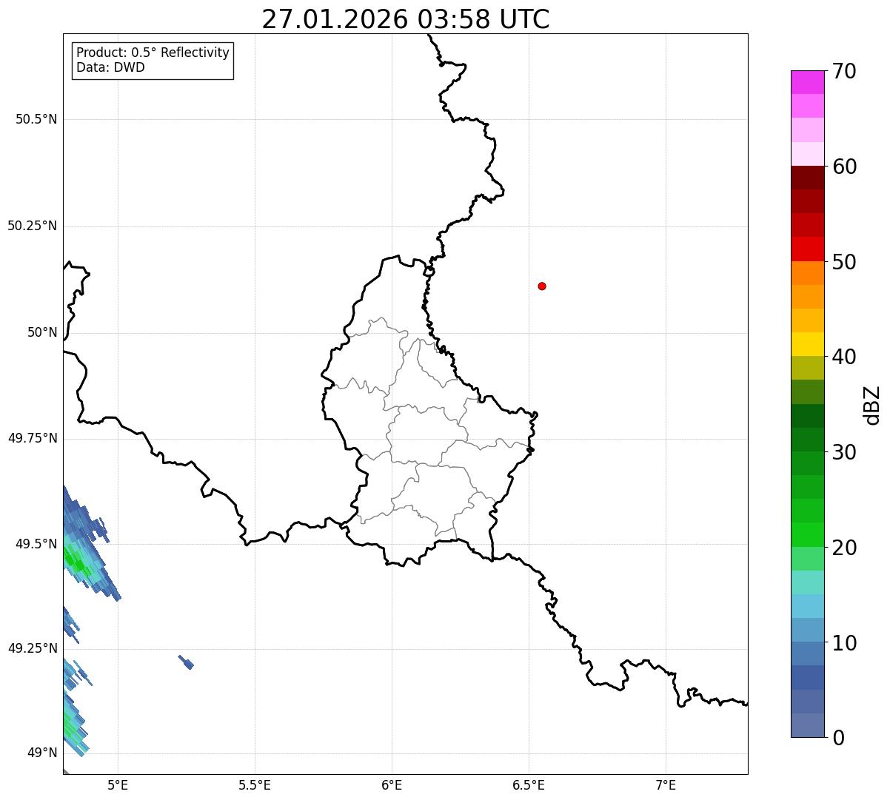Click the isolated small blue echo near 49.2°N
Image resolution: width=890 pixels, height=800 pixels.
pos(186,662)
